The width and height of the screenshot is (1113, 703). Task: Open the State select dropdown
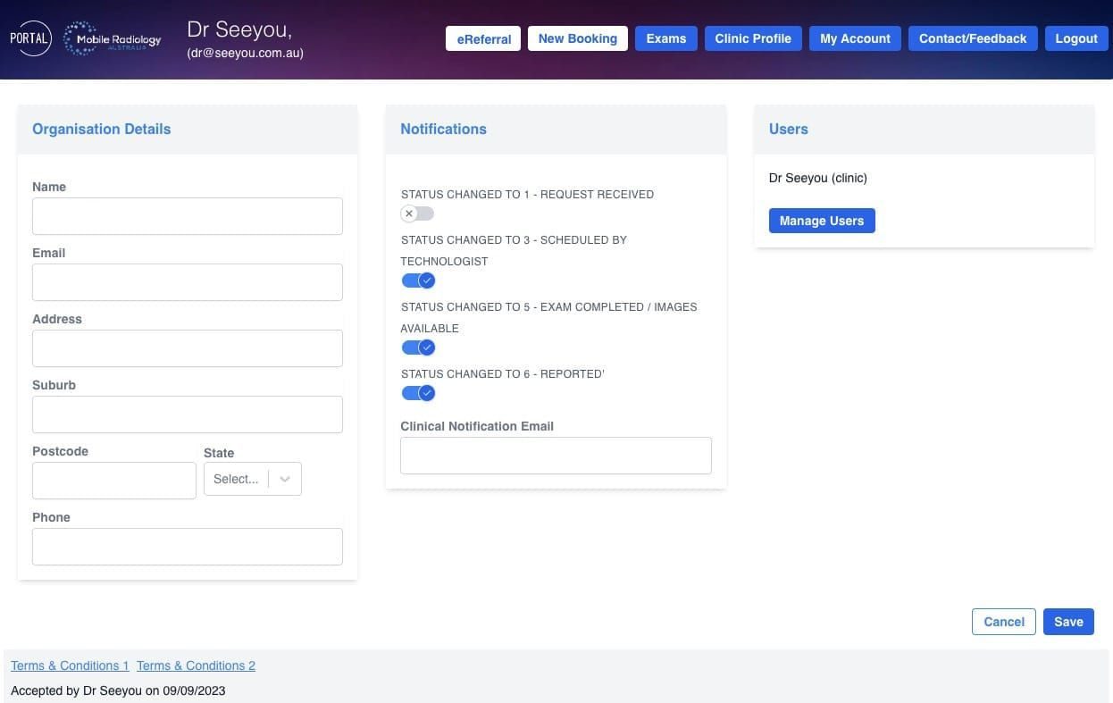pos(253,479)
